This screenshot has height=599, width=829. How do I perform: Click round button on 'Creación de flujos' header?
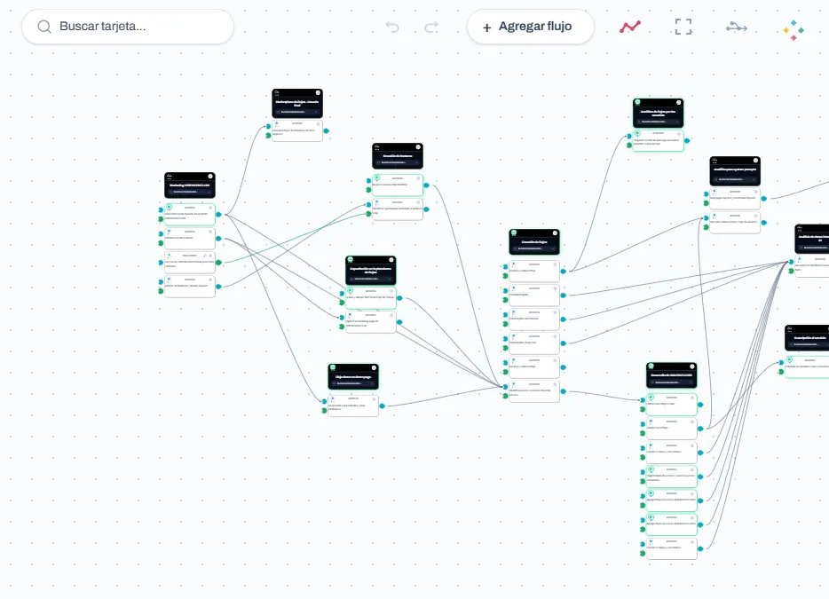click(x=555, y=233)
